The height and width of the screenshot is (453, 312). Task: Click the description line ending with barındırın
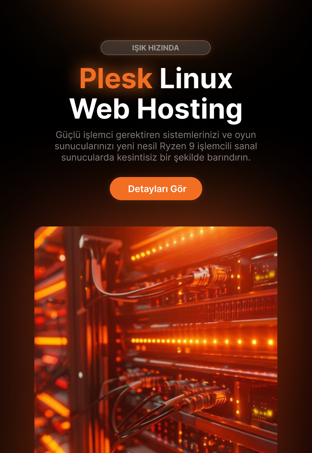[x=156, y=157]
